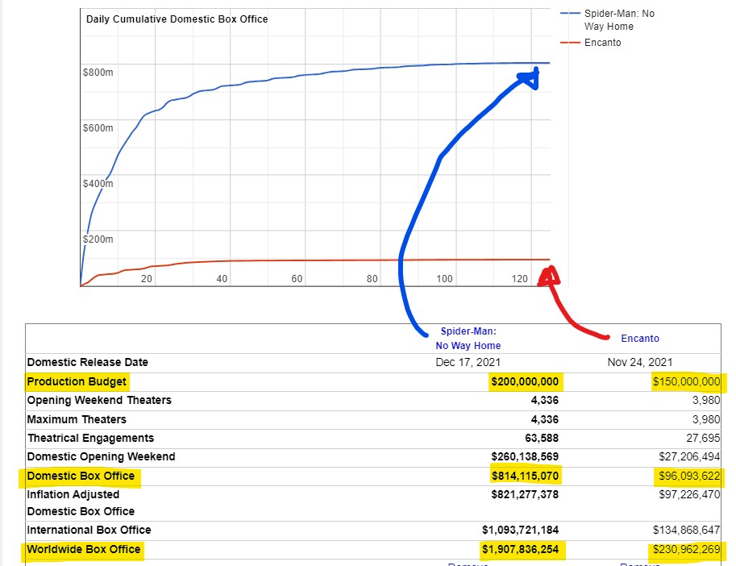Select the Encanto legend label
Screen dimensions: 736x566
point(602,43)
